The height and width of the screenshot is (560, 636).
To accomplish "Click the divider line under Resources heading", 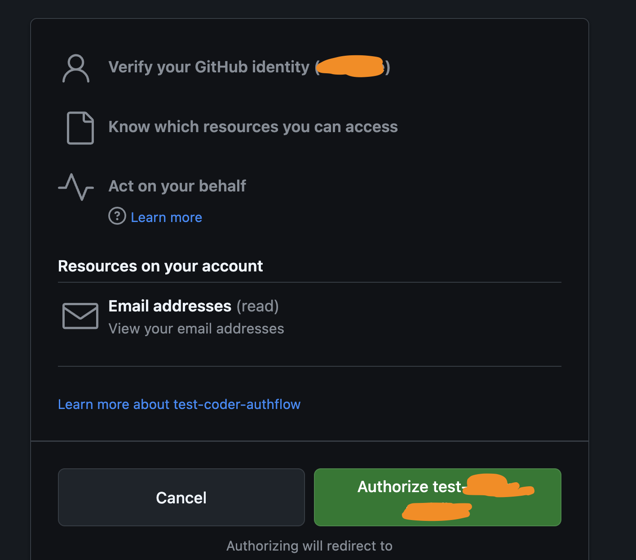I will click(309, 282).
